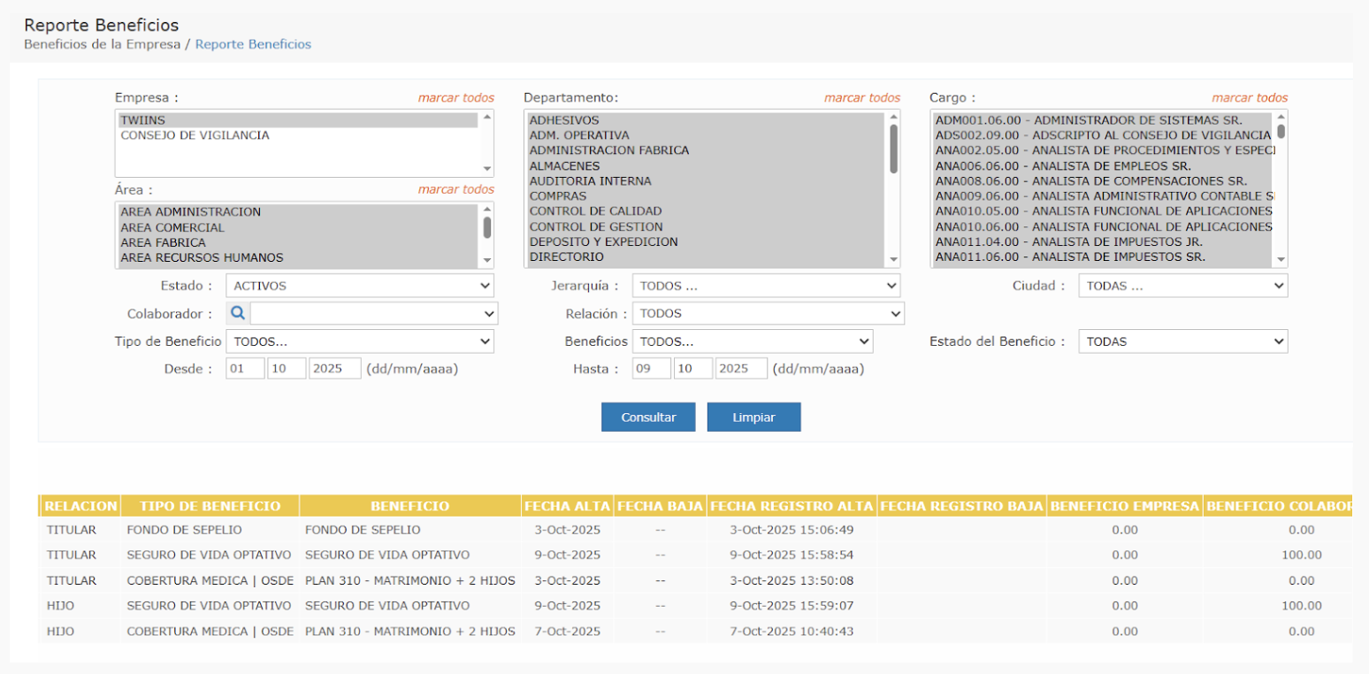
Task: Open the Jerarquía dropdown
Action: (766, 286)
